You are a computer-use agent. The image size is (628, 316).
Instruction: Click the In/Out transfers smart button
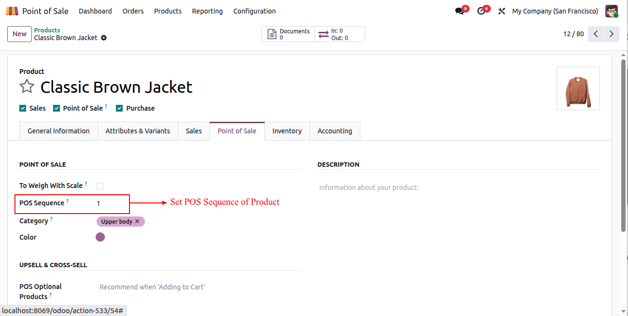click(340, 34)
